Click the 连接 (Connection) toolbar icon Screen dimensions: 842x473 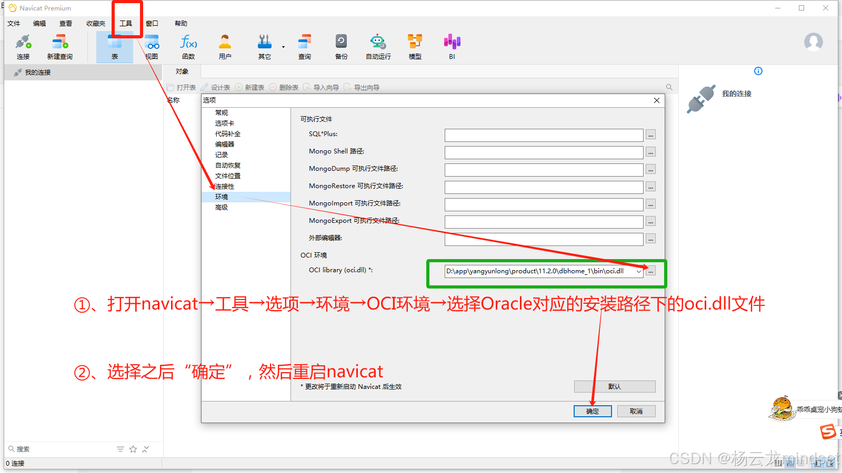[23, 47]
